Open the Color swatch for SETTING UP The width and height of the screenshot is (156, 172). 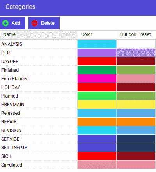coord(97,148)
